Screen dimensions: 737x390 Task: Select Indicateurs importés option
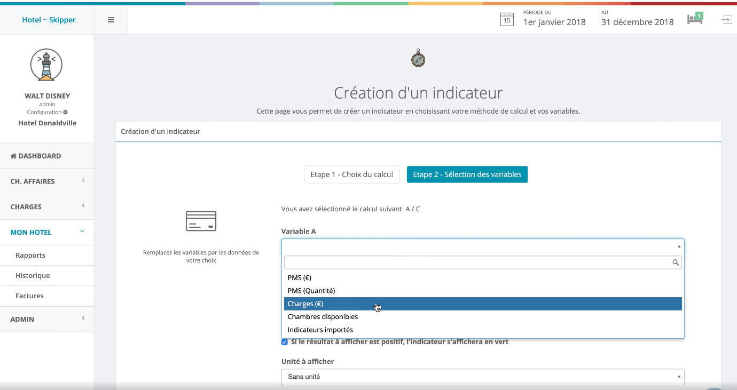click(x=483, y=330)
